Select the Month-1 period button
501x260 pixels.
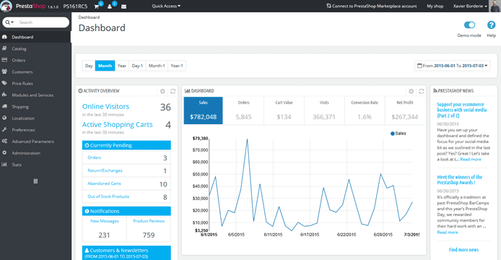pyautogui.click(x=157, y=66)
